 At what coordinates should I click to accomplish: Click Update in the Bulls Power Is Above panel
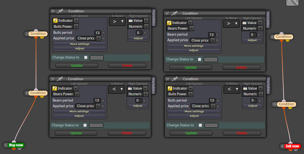coord(77,66)
